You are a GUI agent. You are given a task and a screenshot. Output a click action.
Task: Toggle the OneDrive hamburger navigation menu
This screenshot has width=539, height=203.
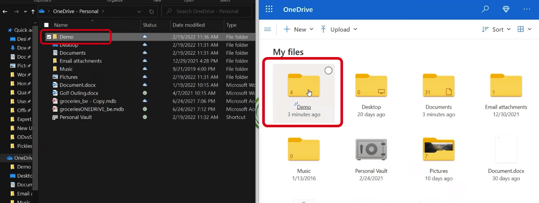point(268,29)
